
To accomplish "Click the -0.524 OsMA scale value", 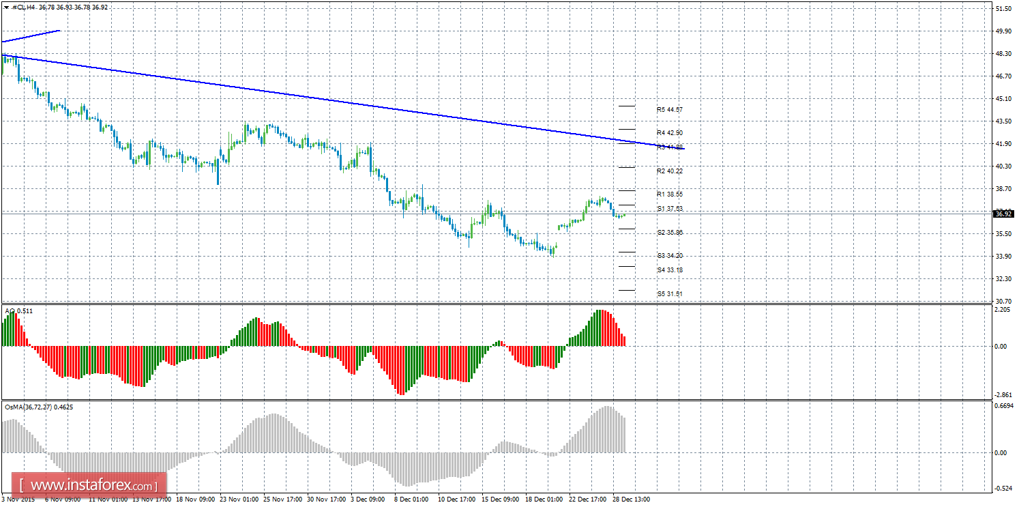I will (1003, 488).
